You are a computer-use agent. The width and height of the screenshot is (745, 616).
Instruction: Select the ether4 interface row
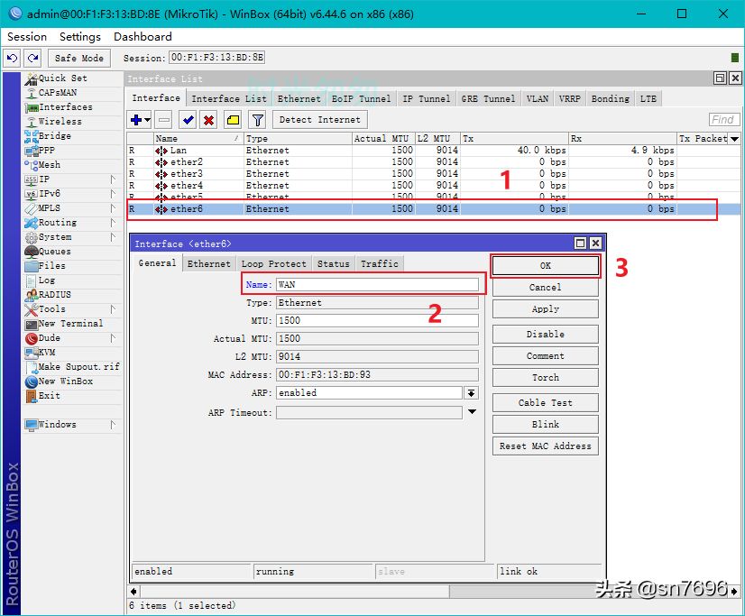(433, 185)
